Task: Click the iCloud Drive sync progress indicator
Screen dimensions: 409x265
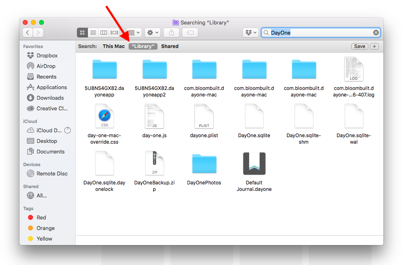Action: [x=68, y=130]
